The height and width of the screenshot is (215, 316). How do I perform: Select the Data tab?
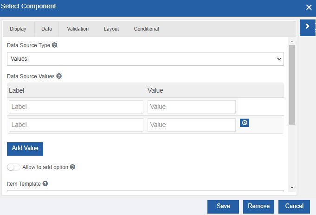coord(46,29)
